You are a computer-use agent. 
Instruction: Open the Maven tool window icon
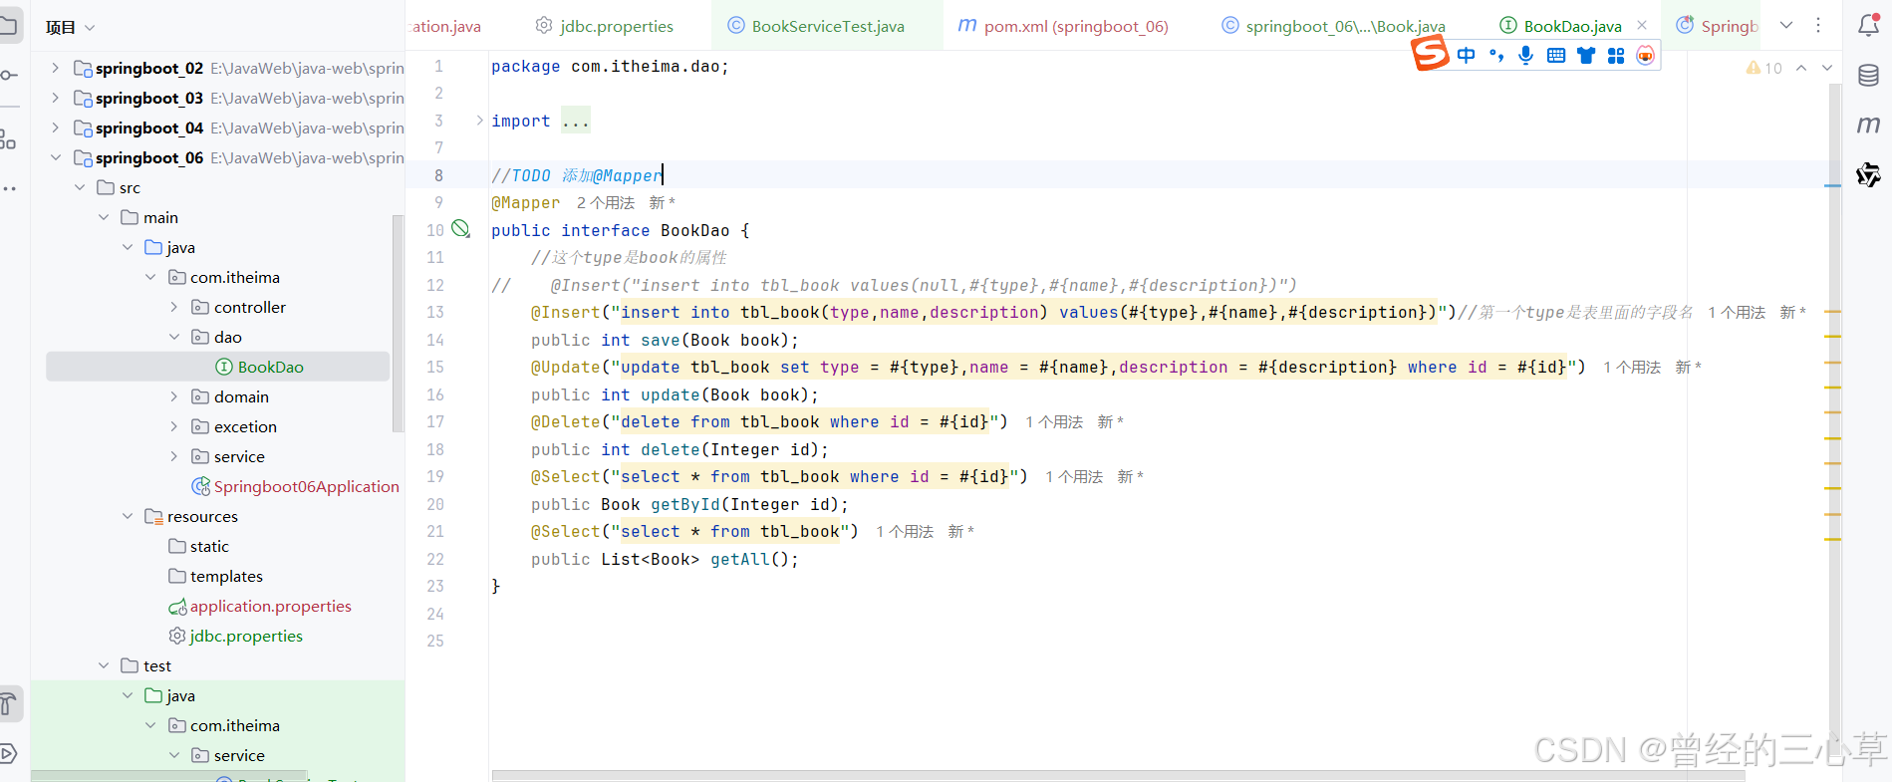tap(1869, 125)
